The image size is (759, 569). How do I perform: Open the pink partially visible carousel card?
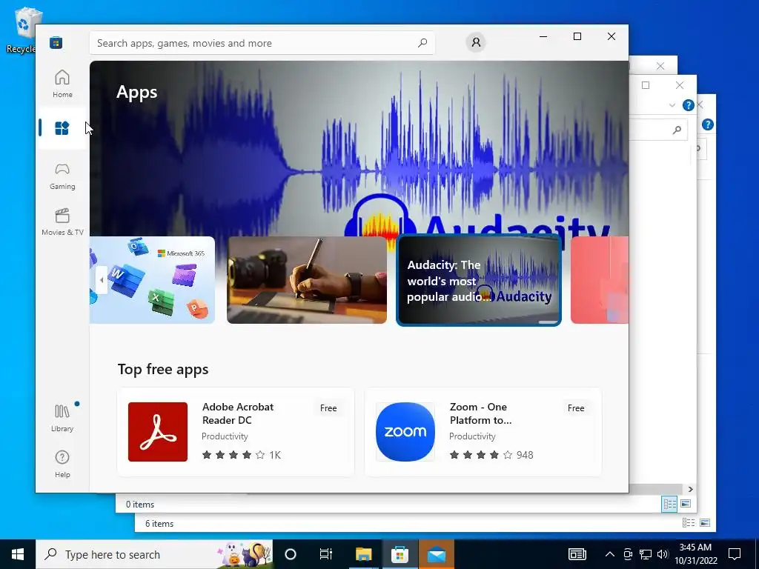pyautogui.click(x=599, y=279)
